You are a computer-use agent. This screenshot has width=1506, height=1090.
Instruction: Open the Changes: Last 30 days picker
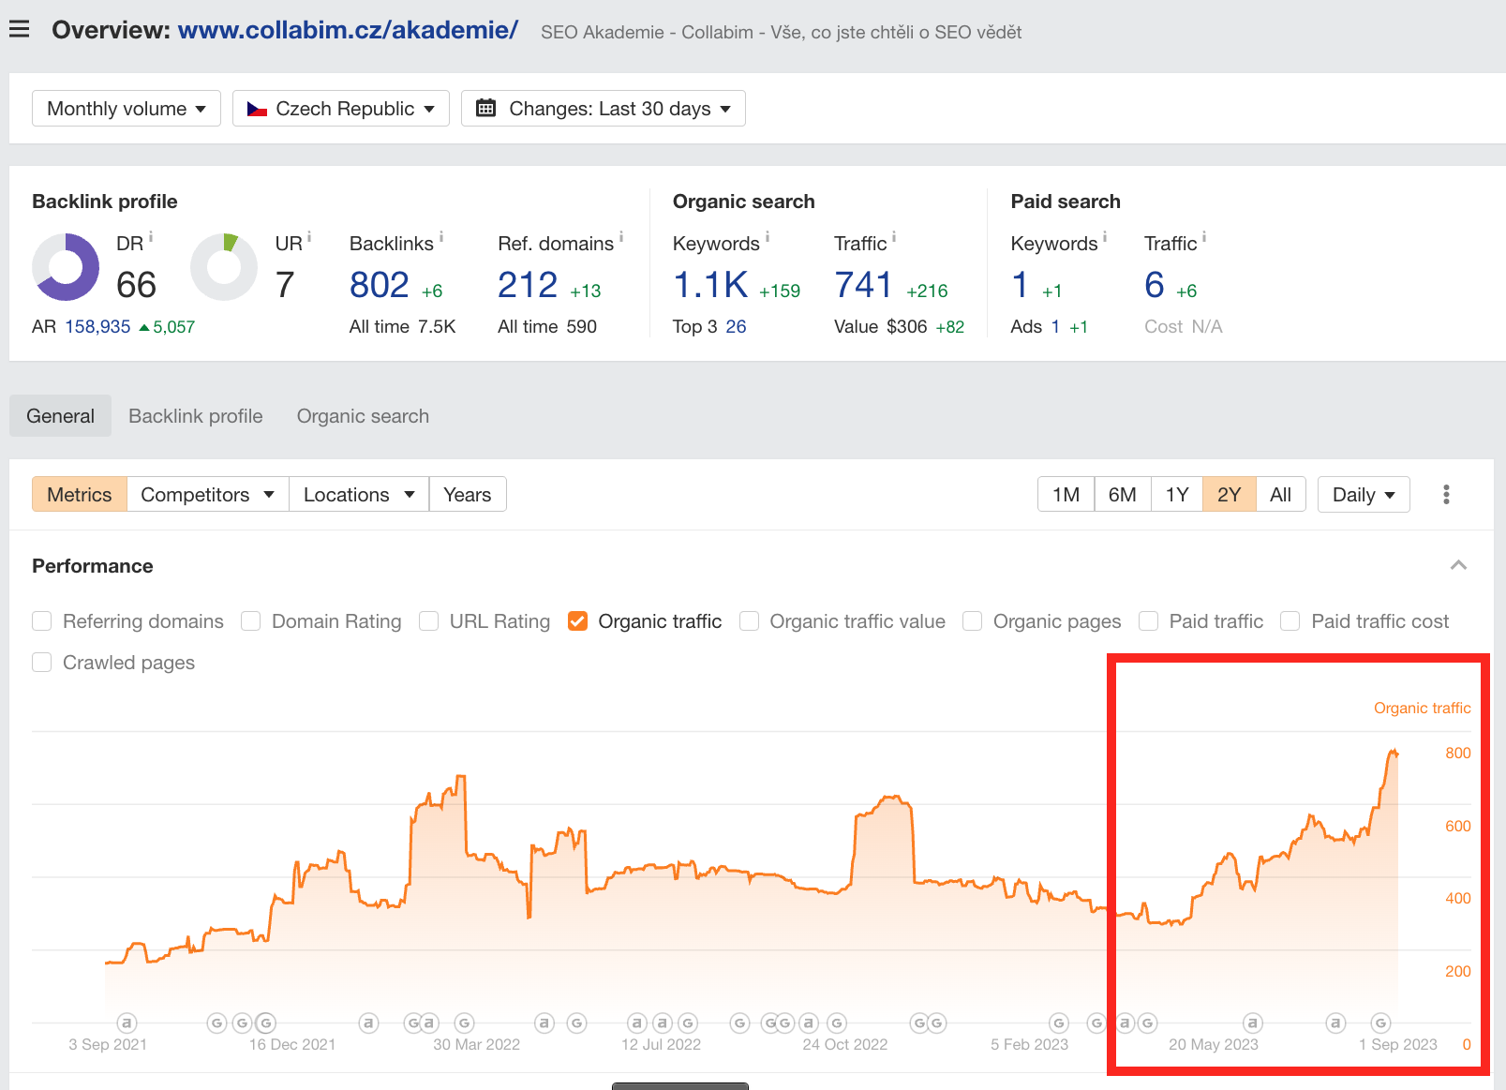(x=604, y=109)
